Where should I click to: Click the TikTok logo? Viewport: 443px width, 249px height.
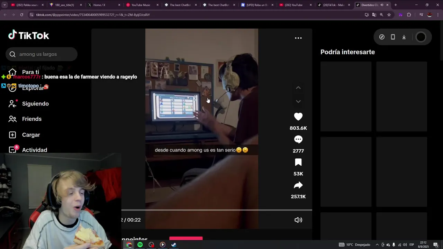click(x=29, y=35)
